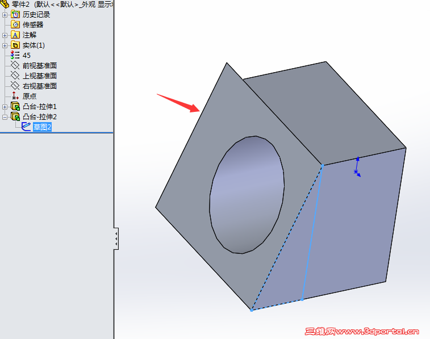Select the 历史记录 tree label
The image size is (430, 339).
tap(36, 15)
